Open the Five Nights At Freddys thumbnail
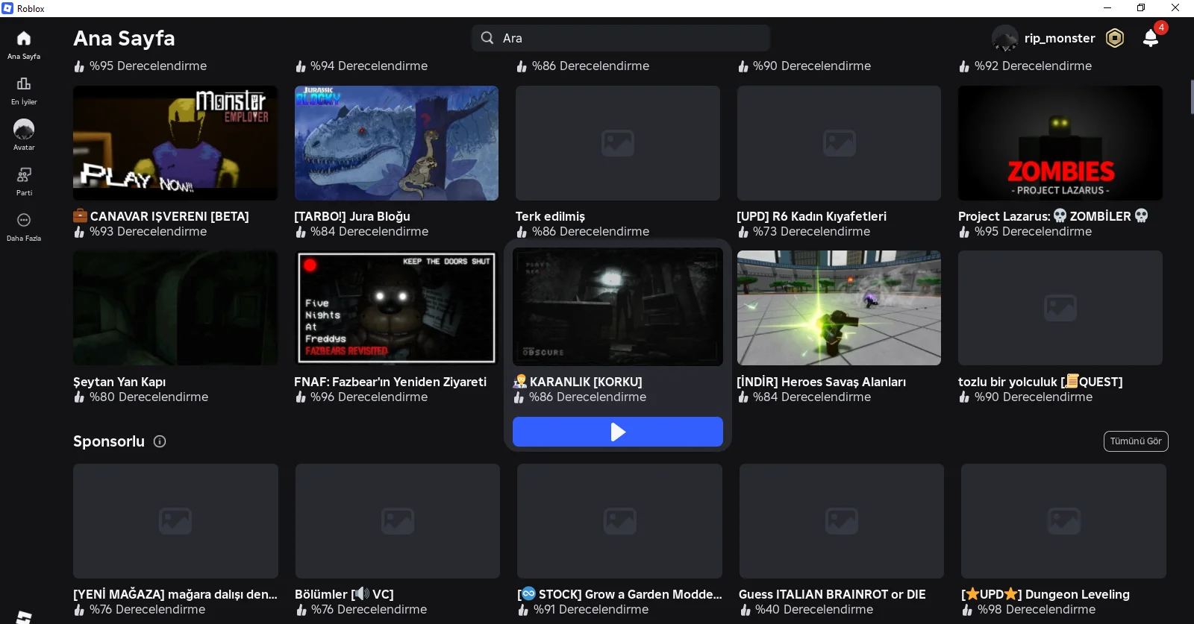1194x624 pixels. tap(396, 308)
